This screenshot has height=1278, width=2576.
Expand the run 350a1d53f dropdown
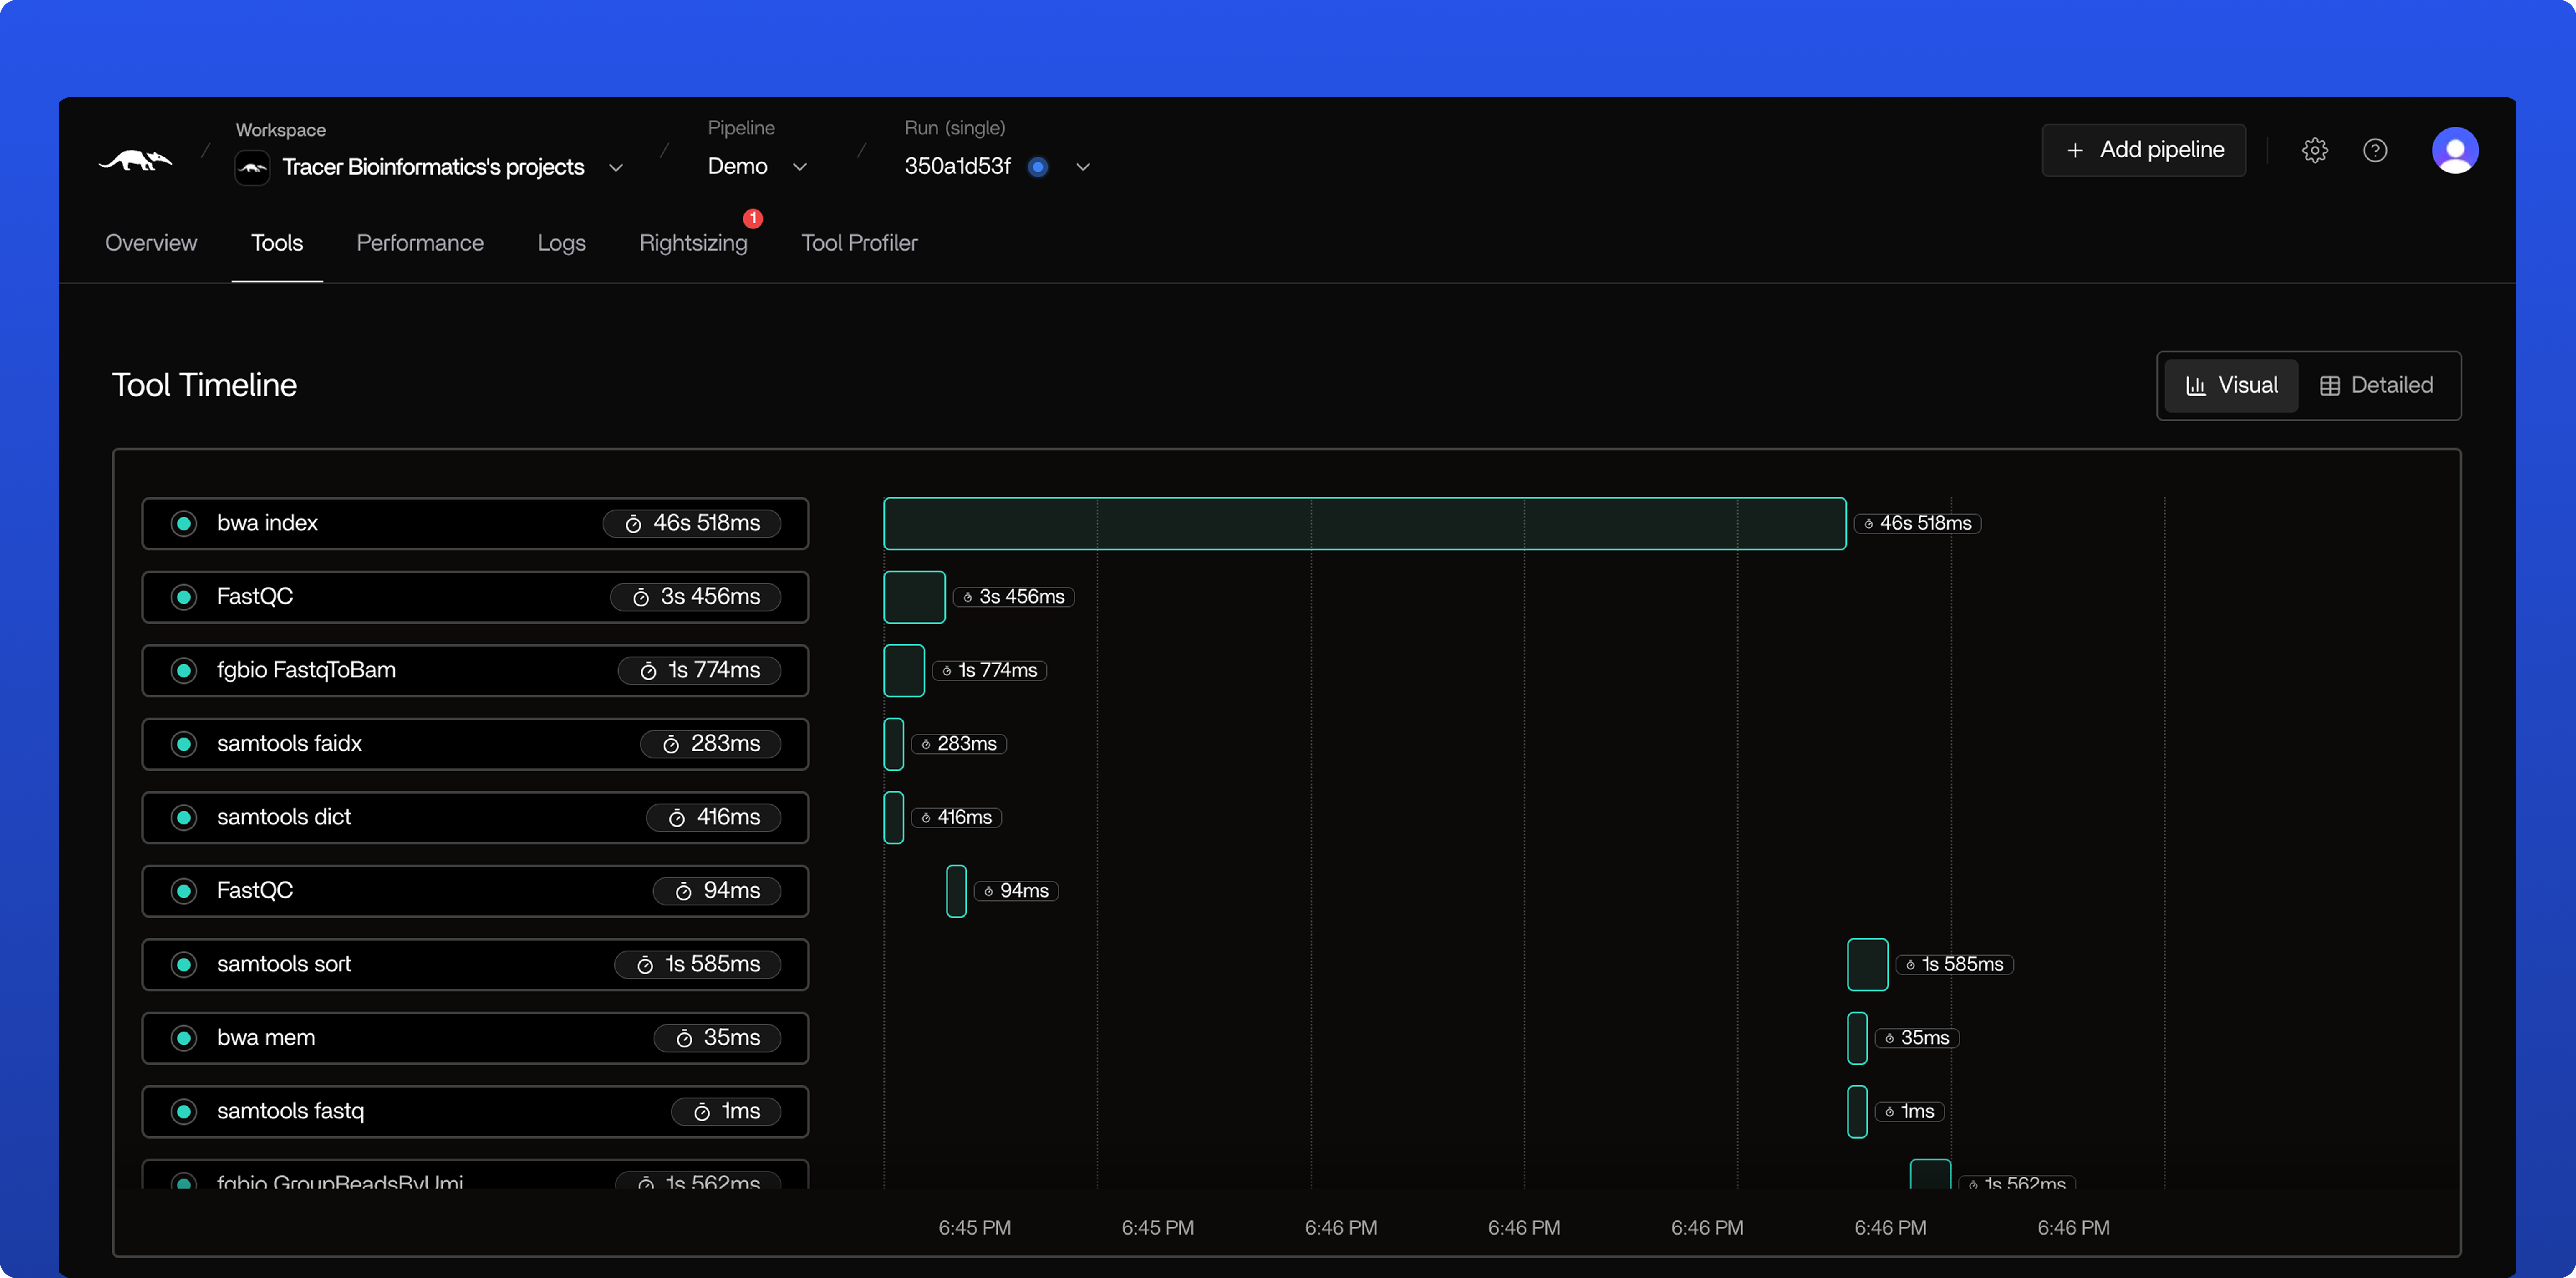[x=1083, y=167]
